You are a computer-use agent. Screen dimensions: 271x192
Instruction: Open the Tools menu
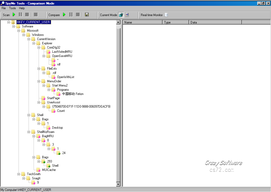point(12,8)
